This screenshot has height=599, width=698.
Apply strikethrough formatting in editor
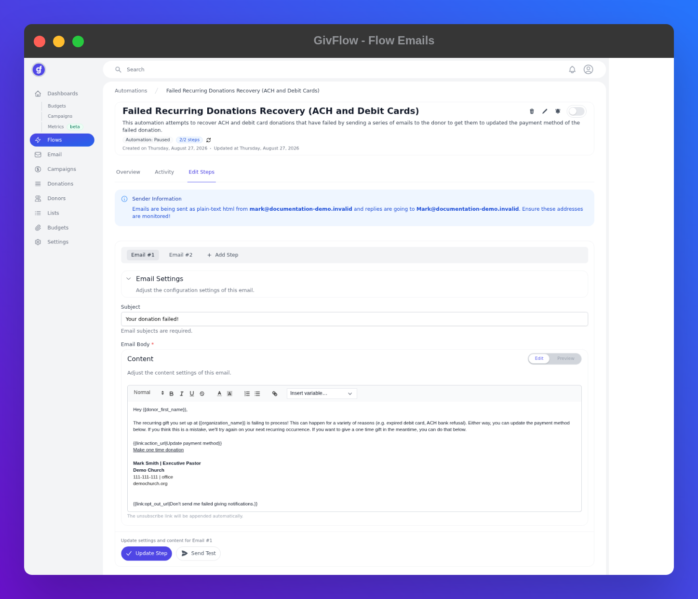[x=202, y=394]
